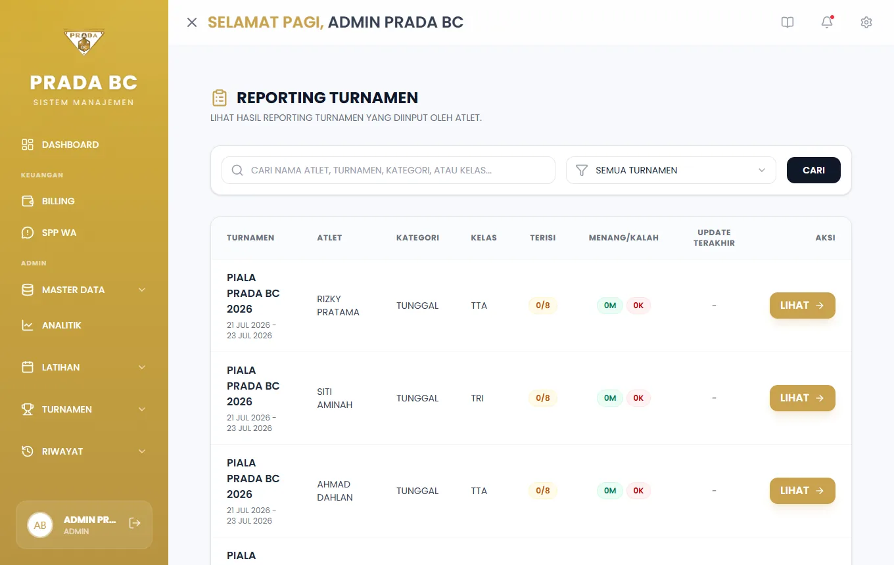Click 0M badge in Siti Aminah row
The image size is (894, 565).
tap(610, 398)
